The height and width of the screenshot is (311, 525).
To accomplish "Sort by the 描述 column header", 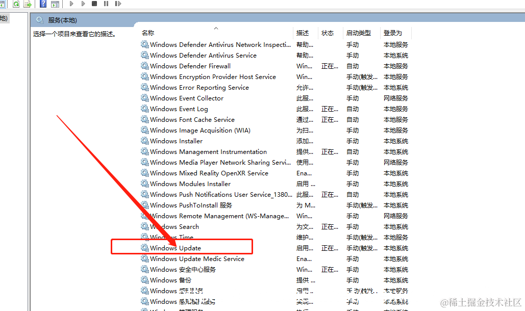I will pos(303,33).
